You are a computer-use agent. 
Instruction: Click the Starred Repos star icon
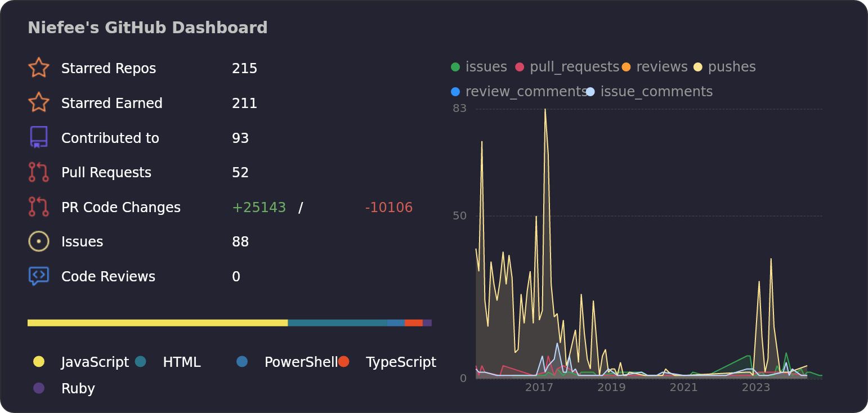click(38, 68)
